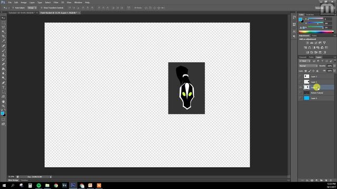The width and height of the screenshot is (337, 189).
Task: Toggle the Auto-Select checkbox
Action: tap(13, 8)
